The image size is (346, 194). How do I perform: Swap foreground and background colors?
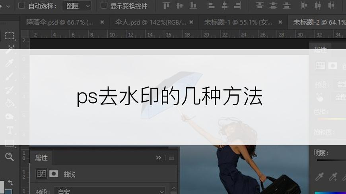pos(10,182)
